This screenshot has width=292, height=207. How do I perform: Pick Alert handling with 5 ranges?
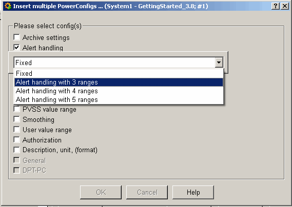(119, 100)
